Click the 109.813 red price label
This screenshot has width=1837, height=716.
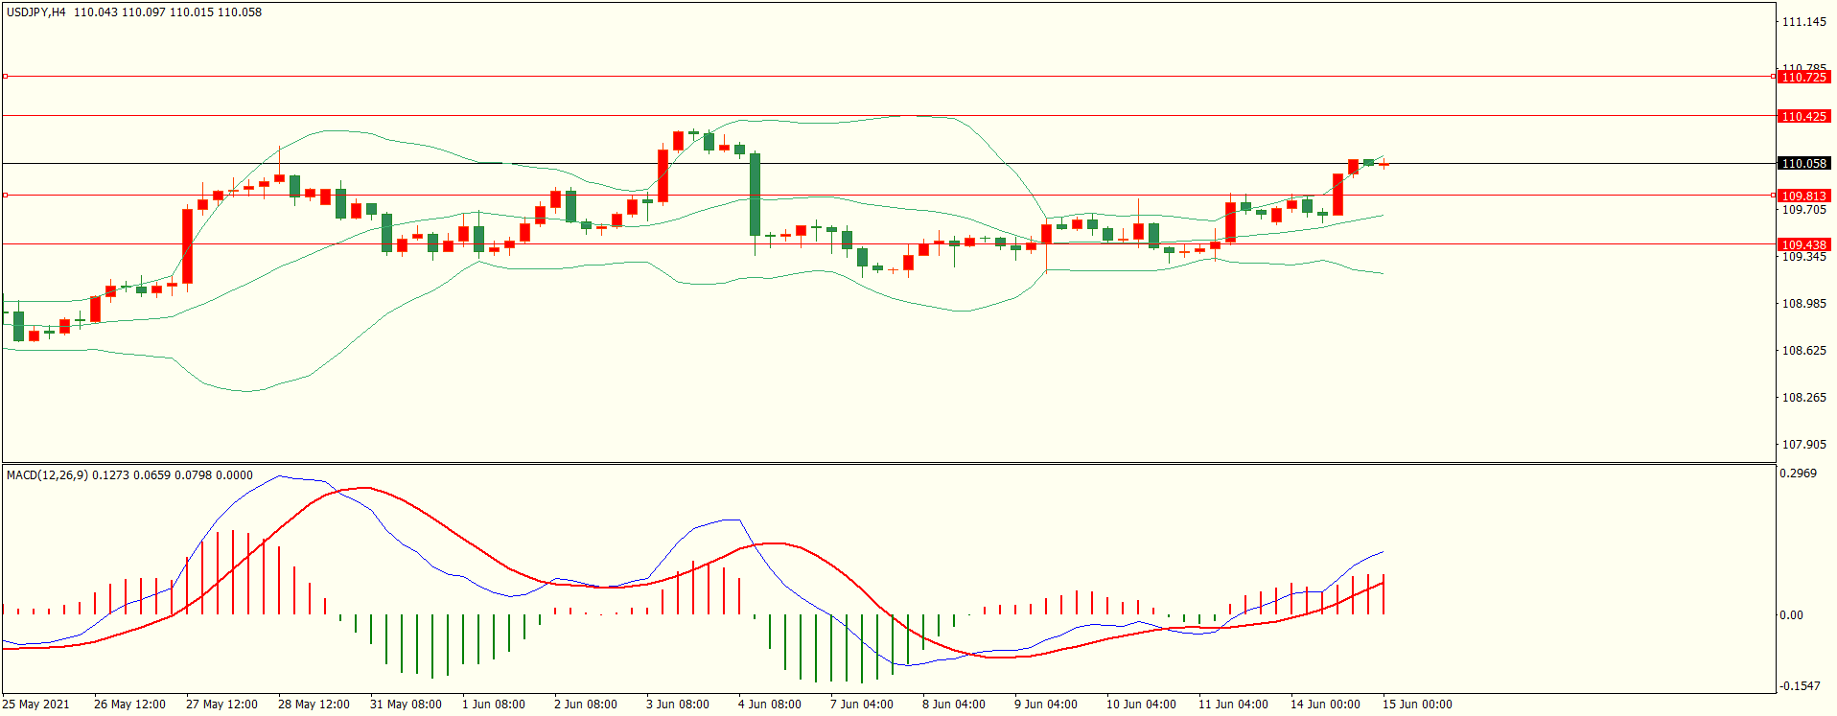(1803, 196)
